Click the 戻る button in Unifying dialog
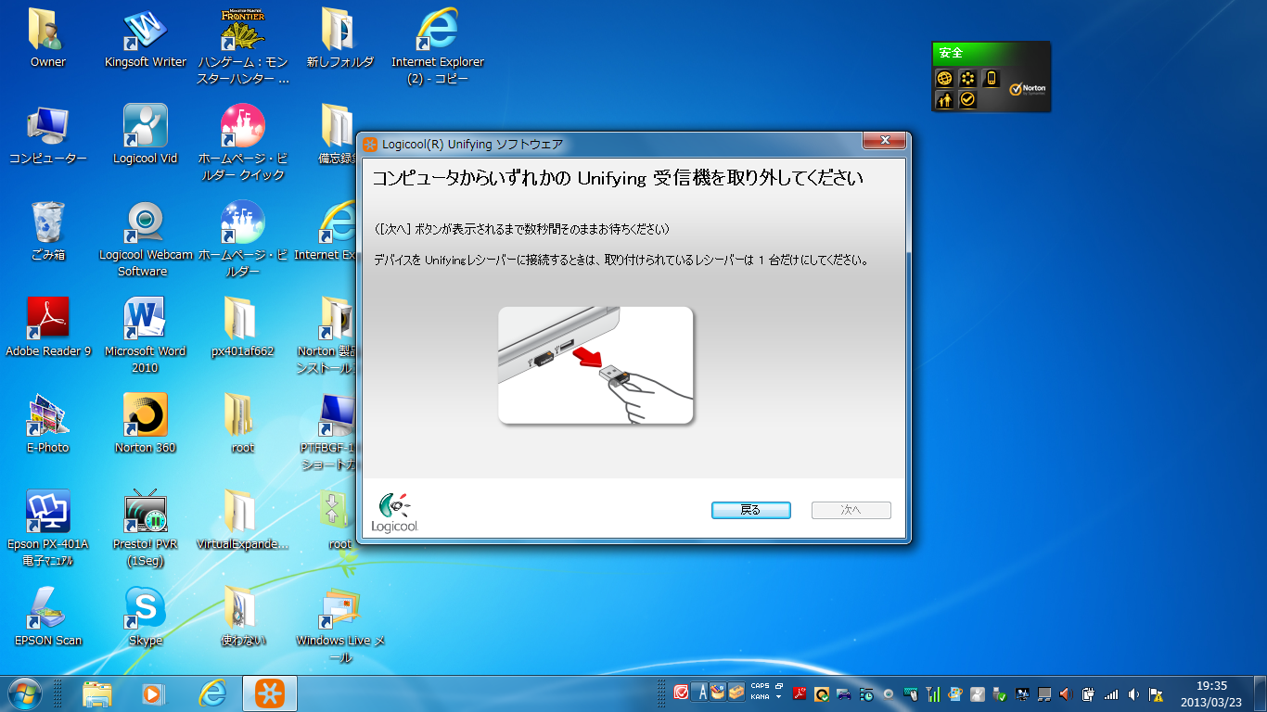 pos(750,510)
